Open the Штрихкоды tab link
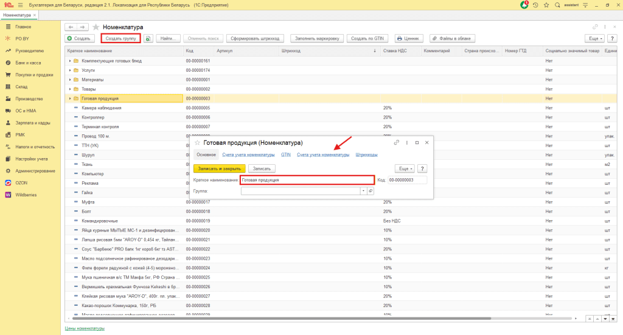The image size is (623, 335). 366,155
